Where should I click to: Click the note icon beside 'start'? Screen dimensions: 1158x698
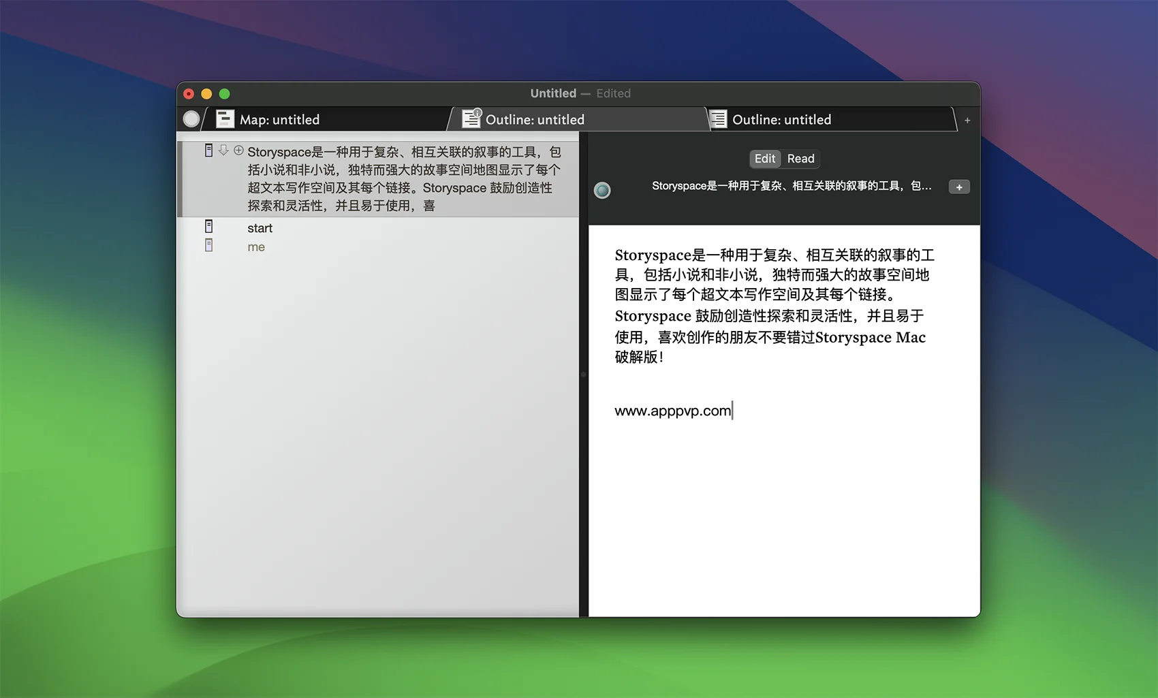[209, 226]
